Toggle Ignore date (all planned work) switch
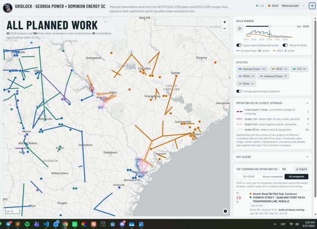Screen dimensions: 317x229 click(239, 45)
